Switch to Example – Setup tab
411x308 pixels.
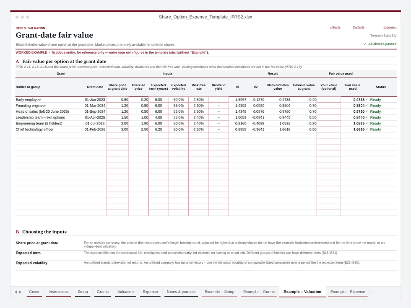point(219,292)
